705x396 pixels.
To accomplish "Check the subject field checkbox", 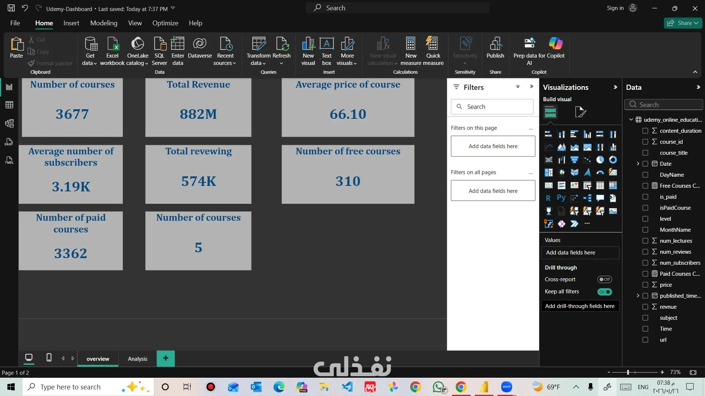I will (x=645, y=318).
